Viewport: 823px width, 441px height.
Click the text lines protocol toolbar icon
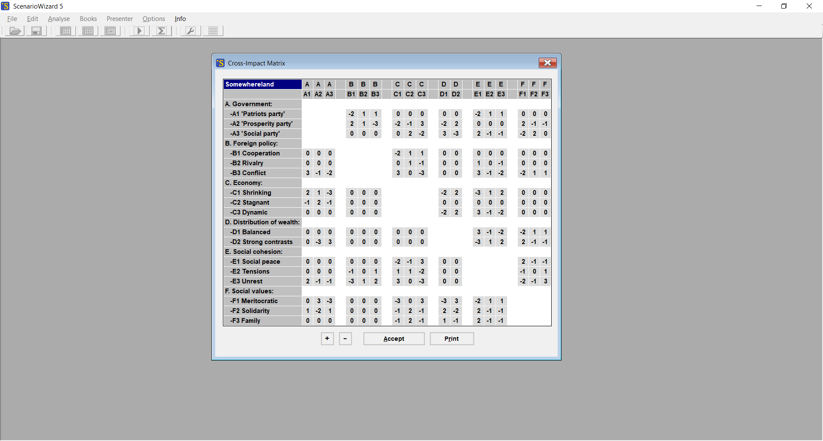(213, 31)
